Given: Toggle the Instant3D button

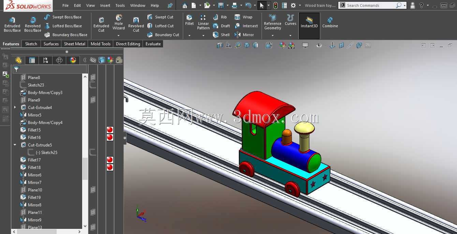Looking at the screenshot, I should pos(309,26).
